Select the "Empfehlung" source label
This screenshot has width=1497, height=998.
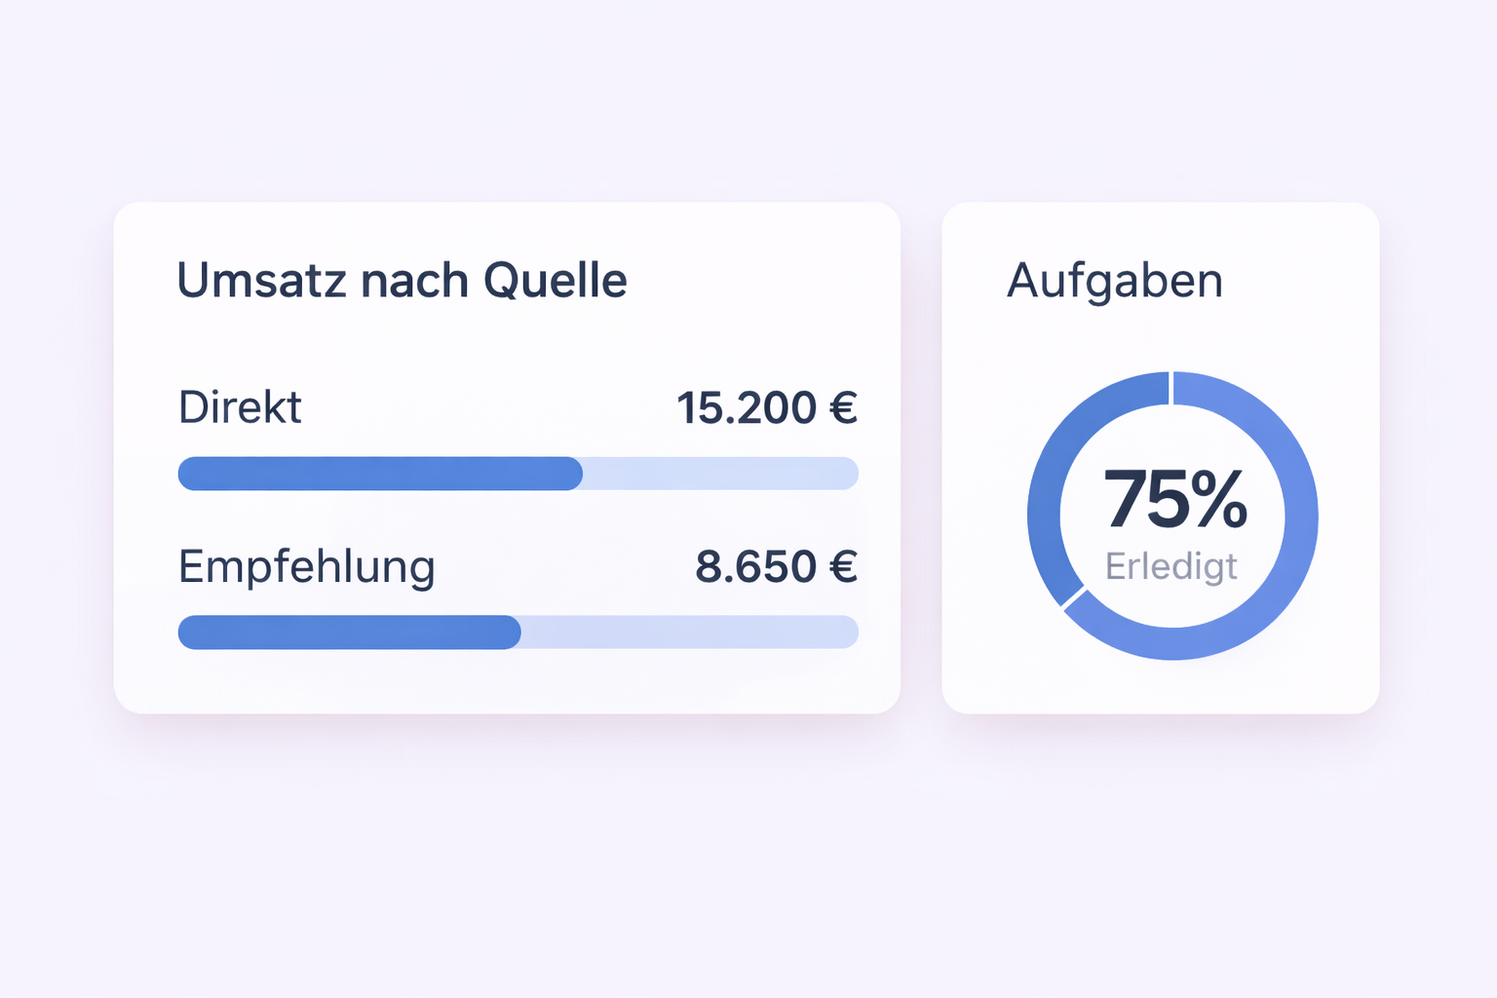[x=306, y=567]
